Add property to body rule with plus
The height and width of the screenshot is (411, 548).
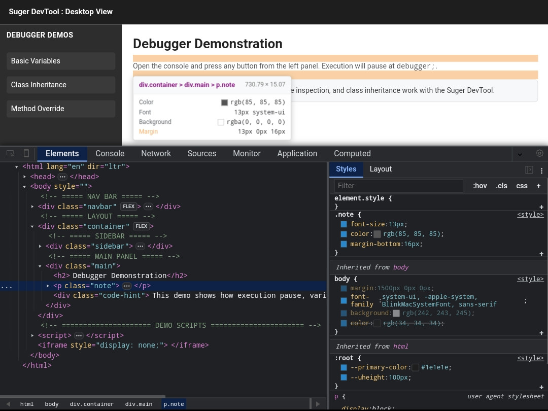click(x=541, y=333)
